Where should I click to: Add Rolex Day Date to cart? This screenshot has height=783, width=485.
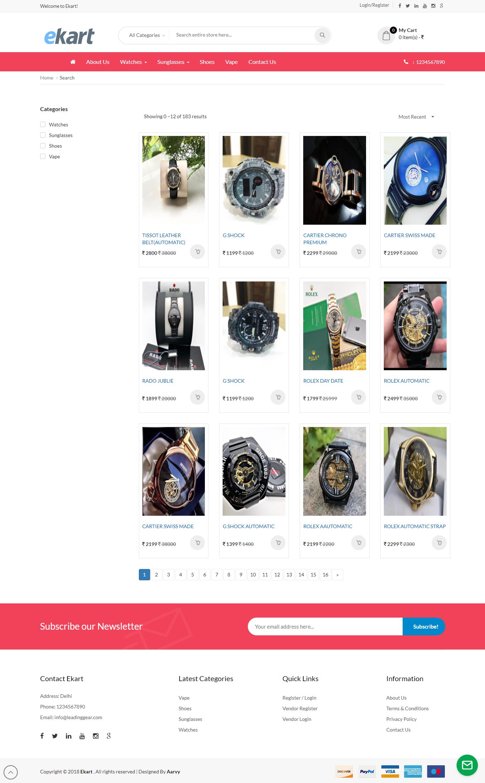pos(359,397)
